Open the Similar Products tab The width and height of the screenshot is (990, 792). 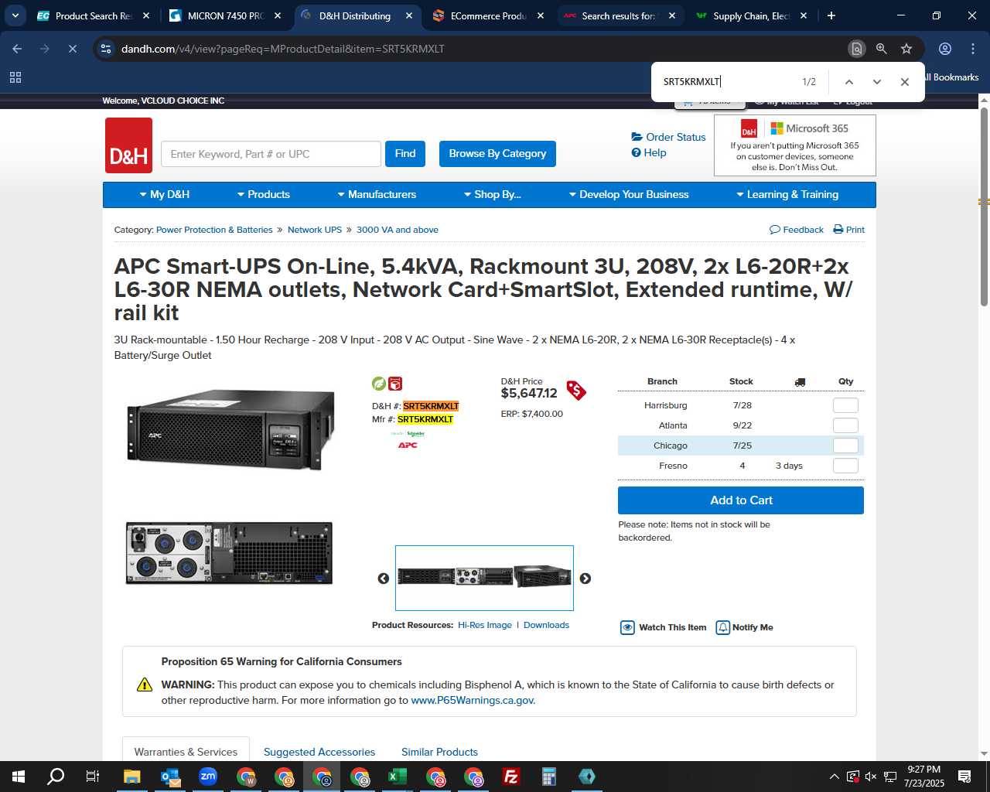coord(439,752)
